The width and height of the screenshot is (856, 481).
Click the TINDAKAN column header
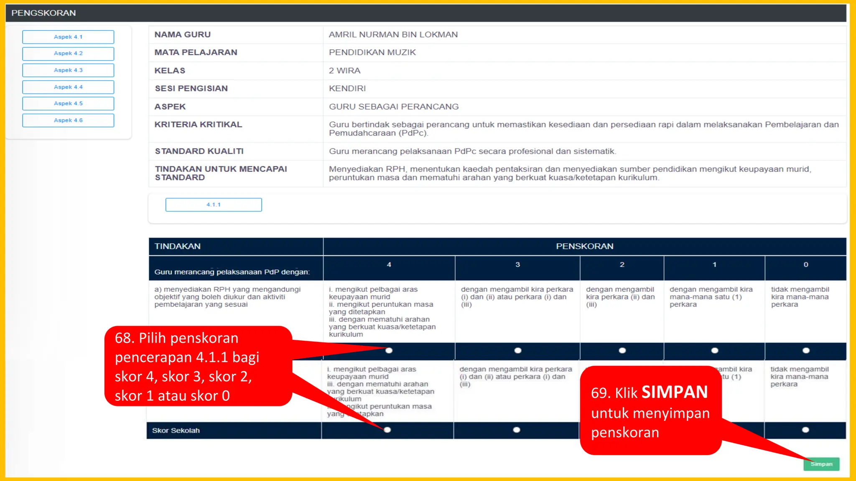pos(178,246)
